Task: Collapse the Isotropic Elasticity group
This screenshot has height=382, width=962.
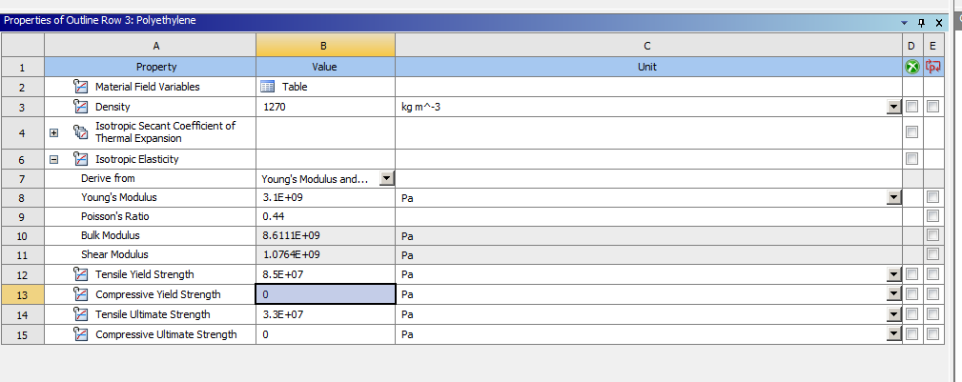Action: pyautogui.click(x=54, y=160)
